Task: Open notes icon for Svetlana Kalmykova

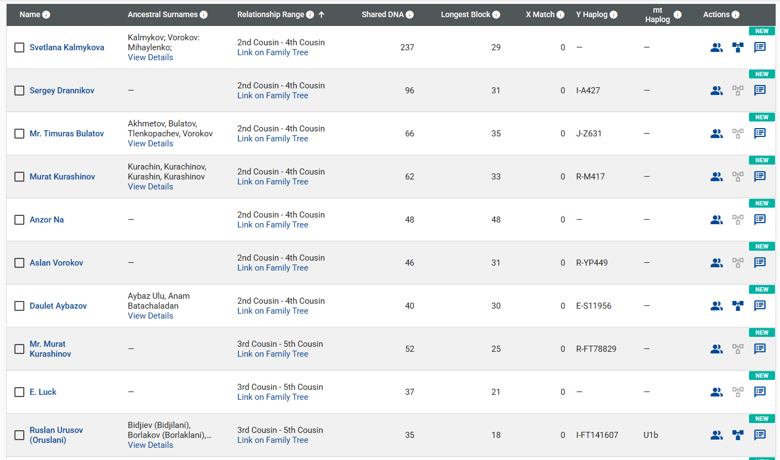Action: coord(760,47)
